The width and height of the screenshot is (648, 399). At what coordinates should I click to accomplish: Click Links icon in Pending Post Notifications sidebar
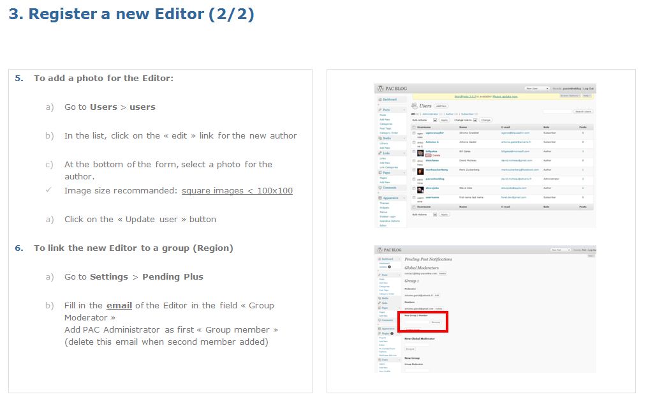pos(379,303)
